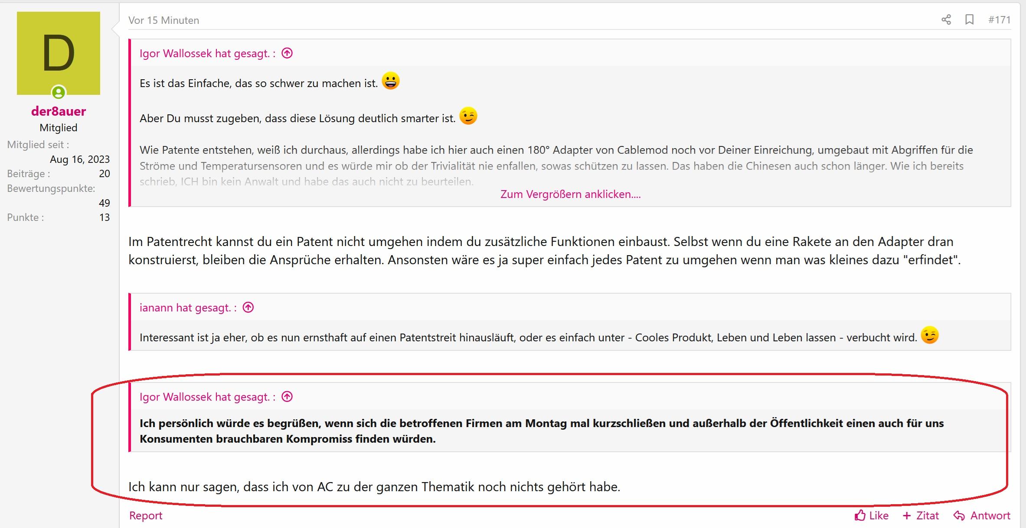Click the thumbs-up Like button
Screen dimensions: 1026x528
point(872,515)
